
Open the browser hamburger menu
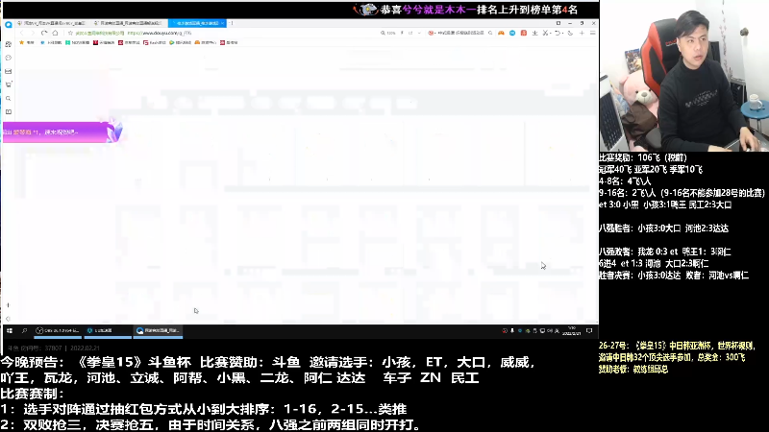(x=592, y=33)
